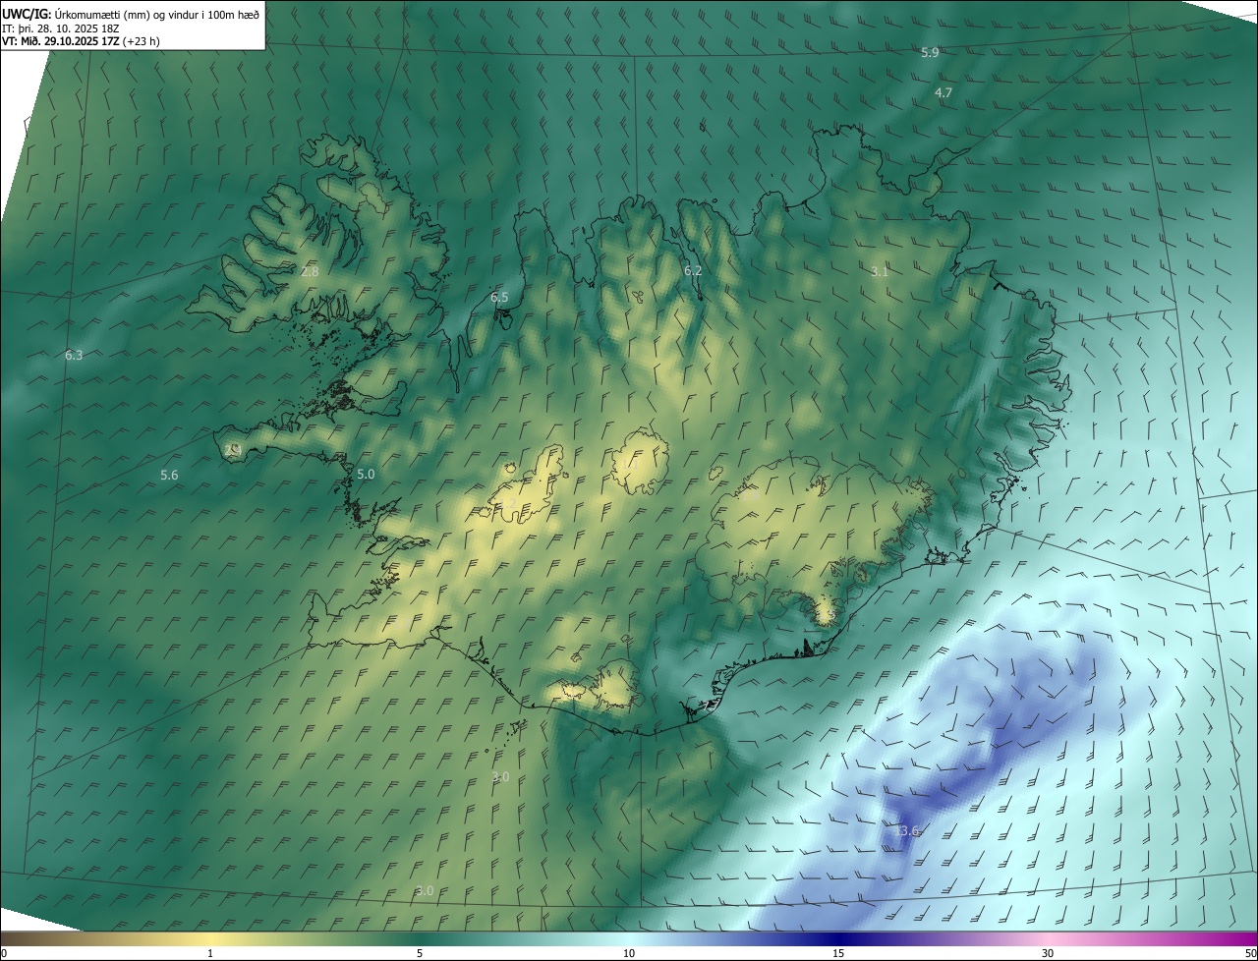Image resolution: width=1258 pixels, height=961 pixels.
Task: Click the 4.7 value label on the map
Action: pyautogui.click(x=943, y=92)
